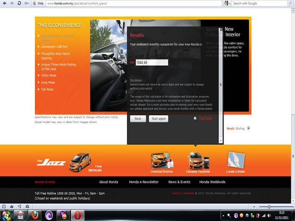Open the Google search engine dropdown
This screenshot has height=221, width=295.
[x=227, y=3]
